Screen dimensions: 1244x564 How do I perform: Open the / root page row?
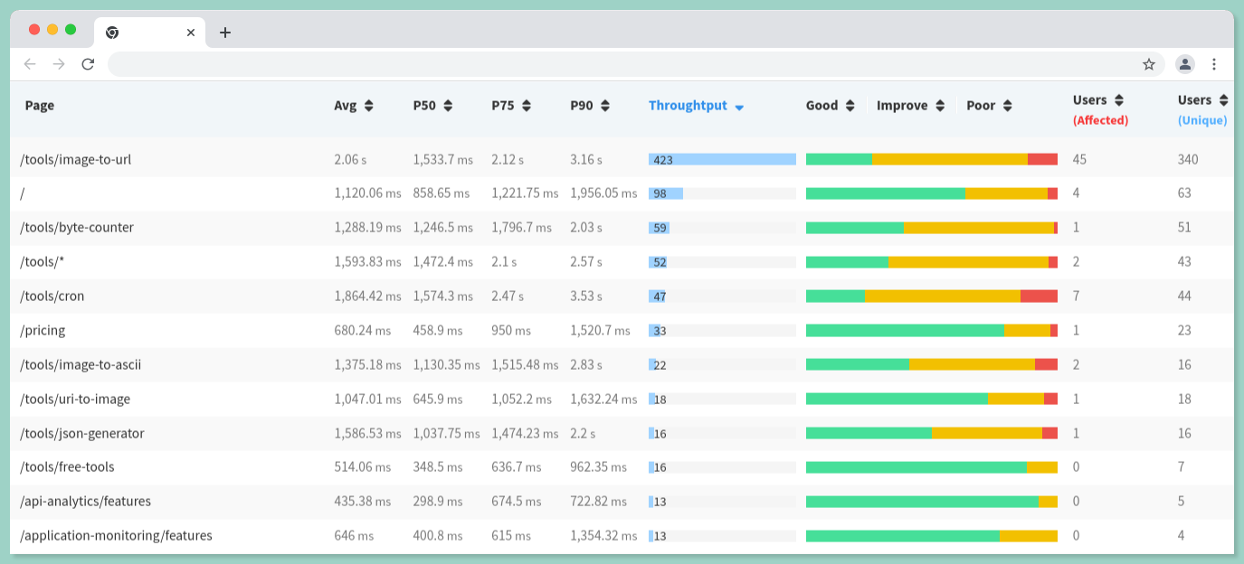(x=622, y=193)
